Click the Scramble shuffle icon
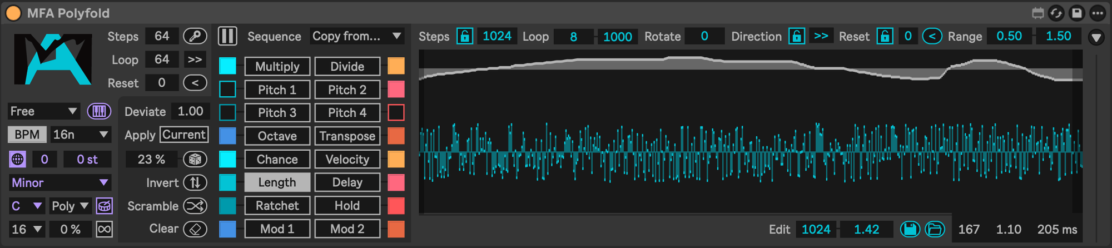Viewport: 1112px width, 248px height. tap(195, 206)
